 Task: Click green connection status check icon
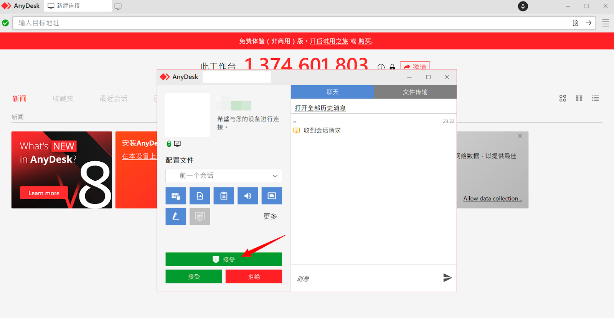coord(5,23)
